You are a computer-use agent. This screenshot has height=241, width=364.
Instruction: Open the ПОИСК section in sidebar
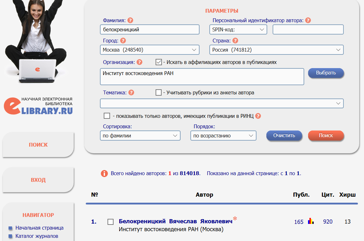click(x=38, y=145)
